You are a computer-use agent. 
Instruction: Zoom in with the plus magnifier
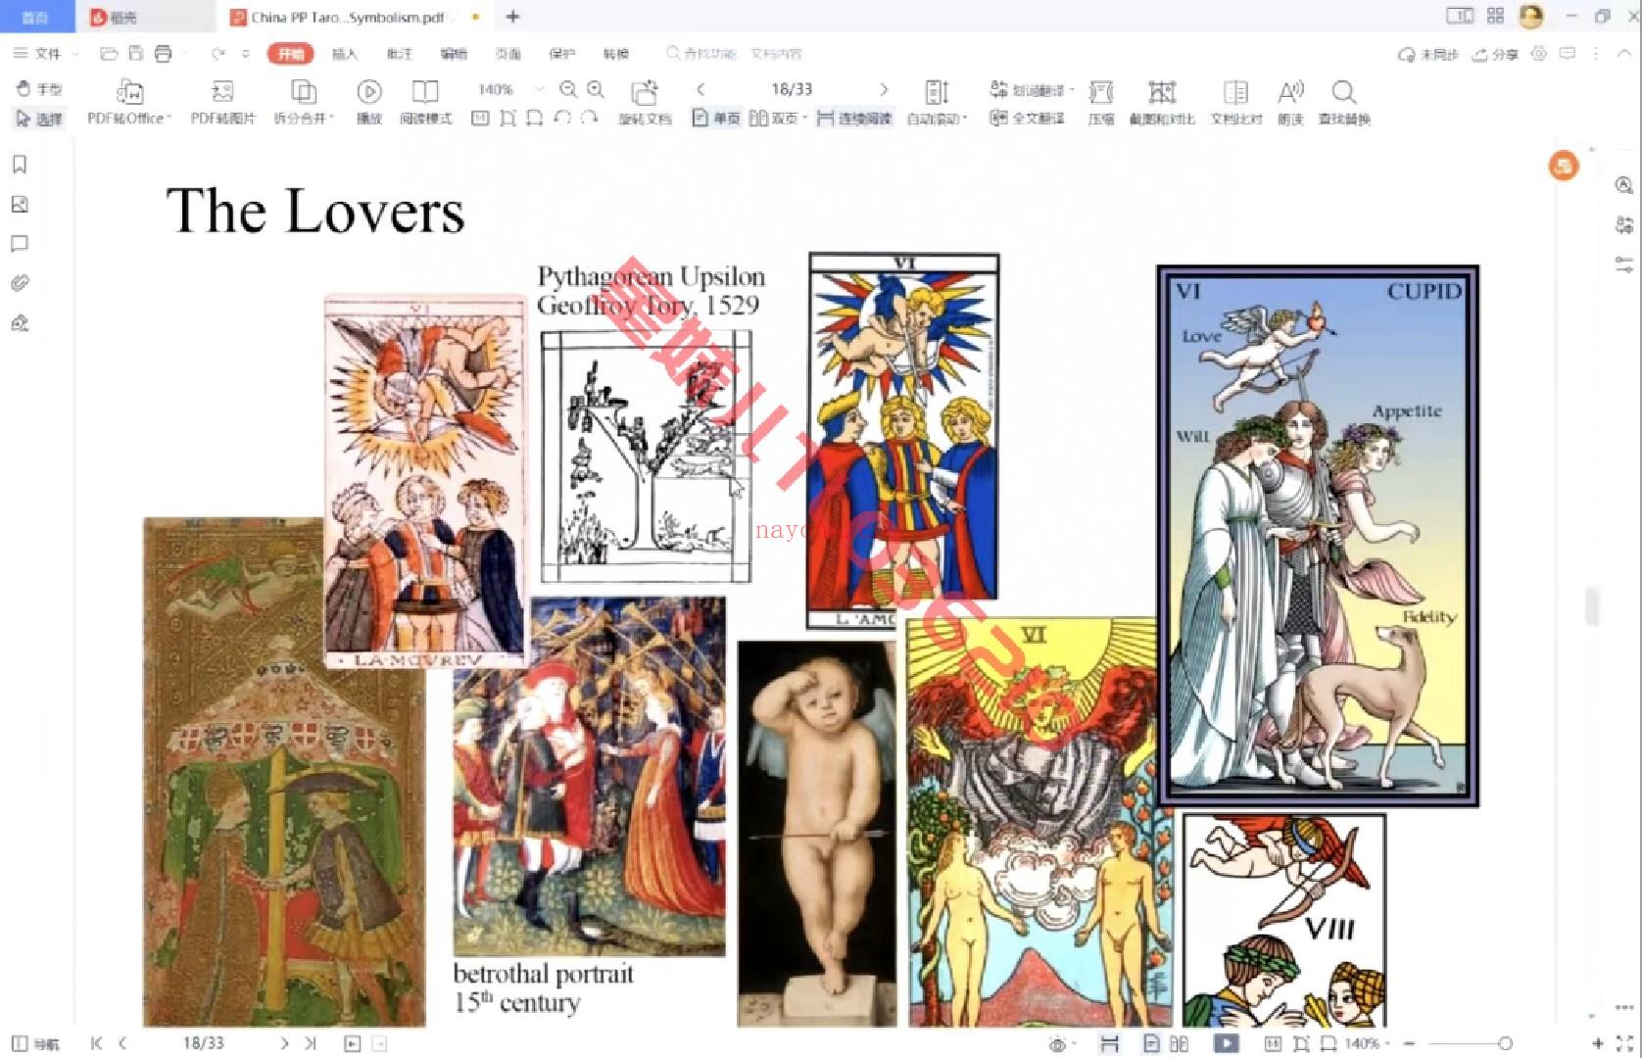coord(596,90)
